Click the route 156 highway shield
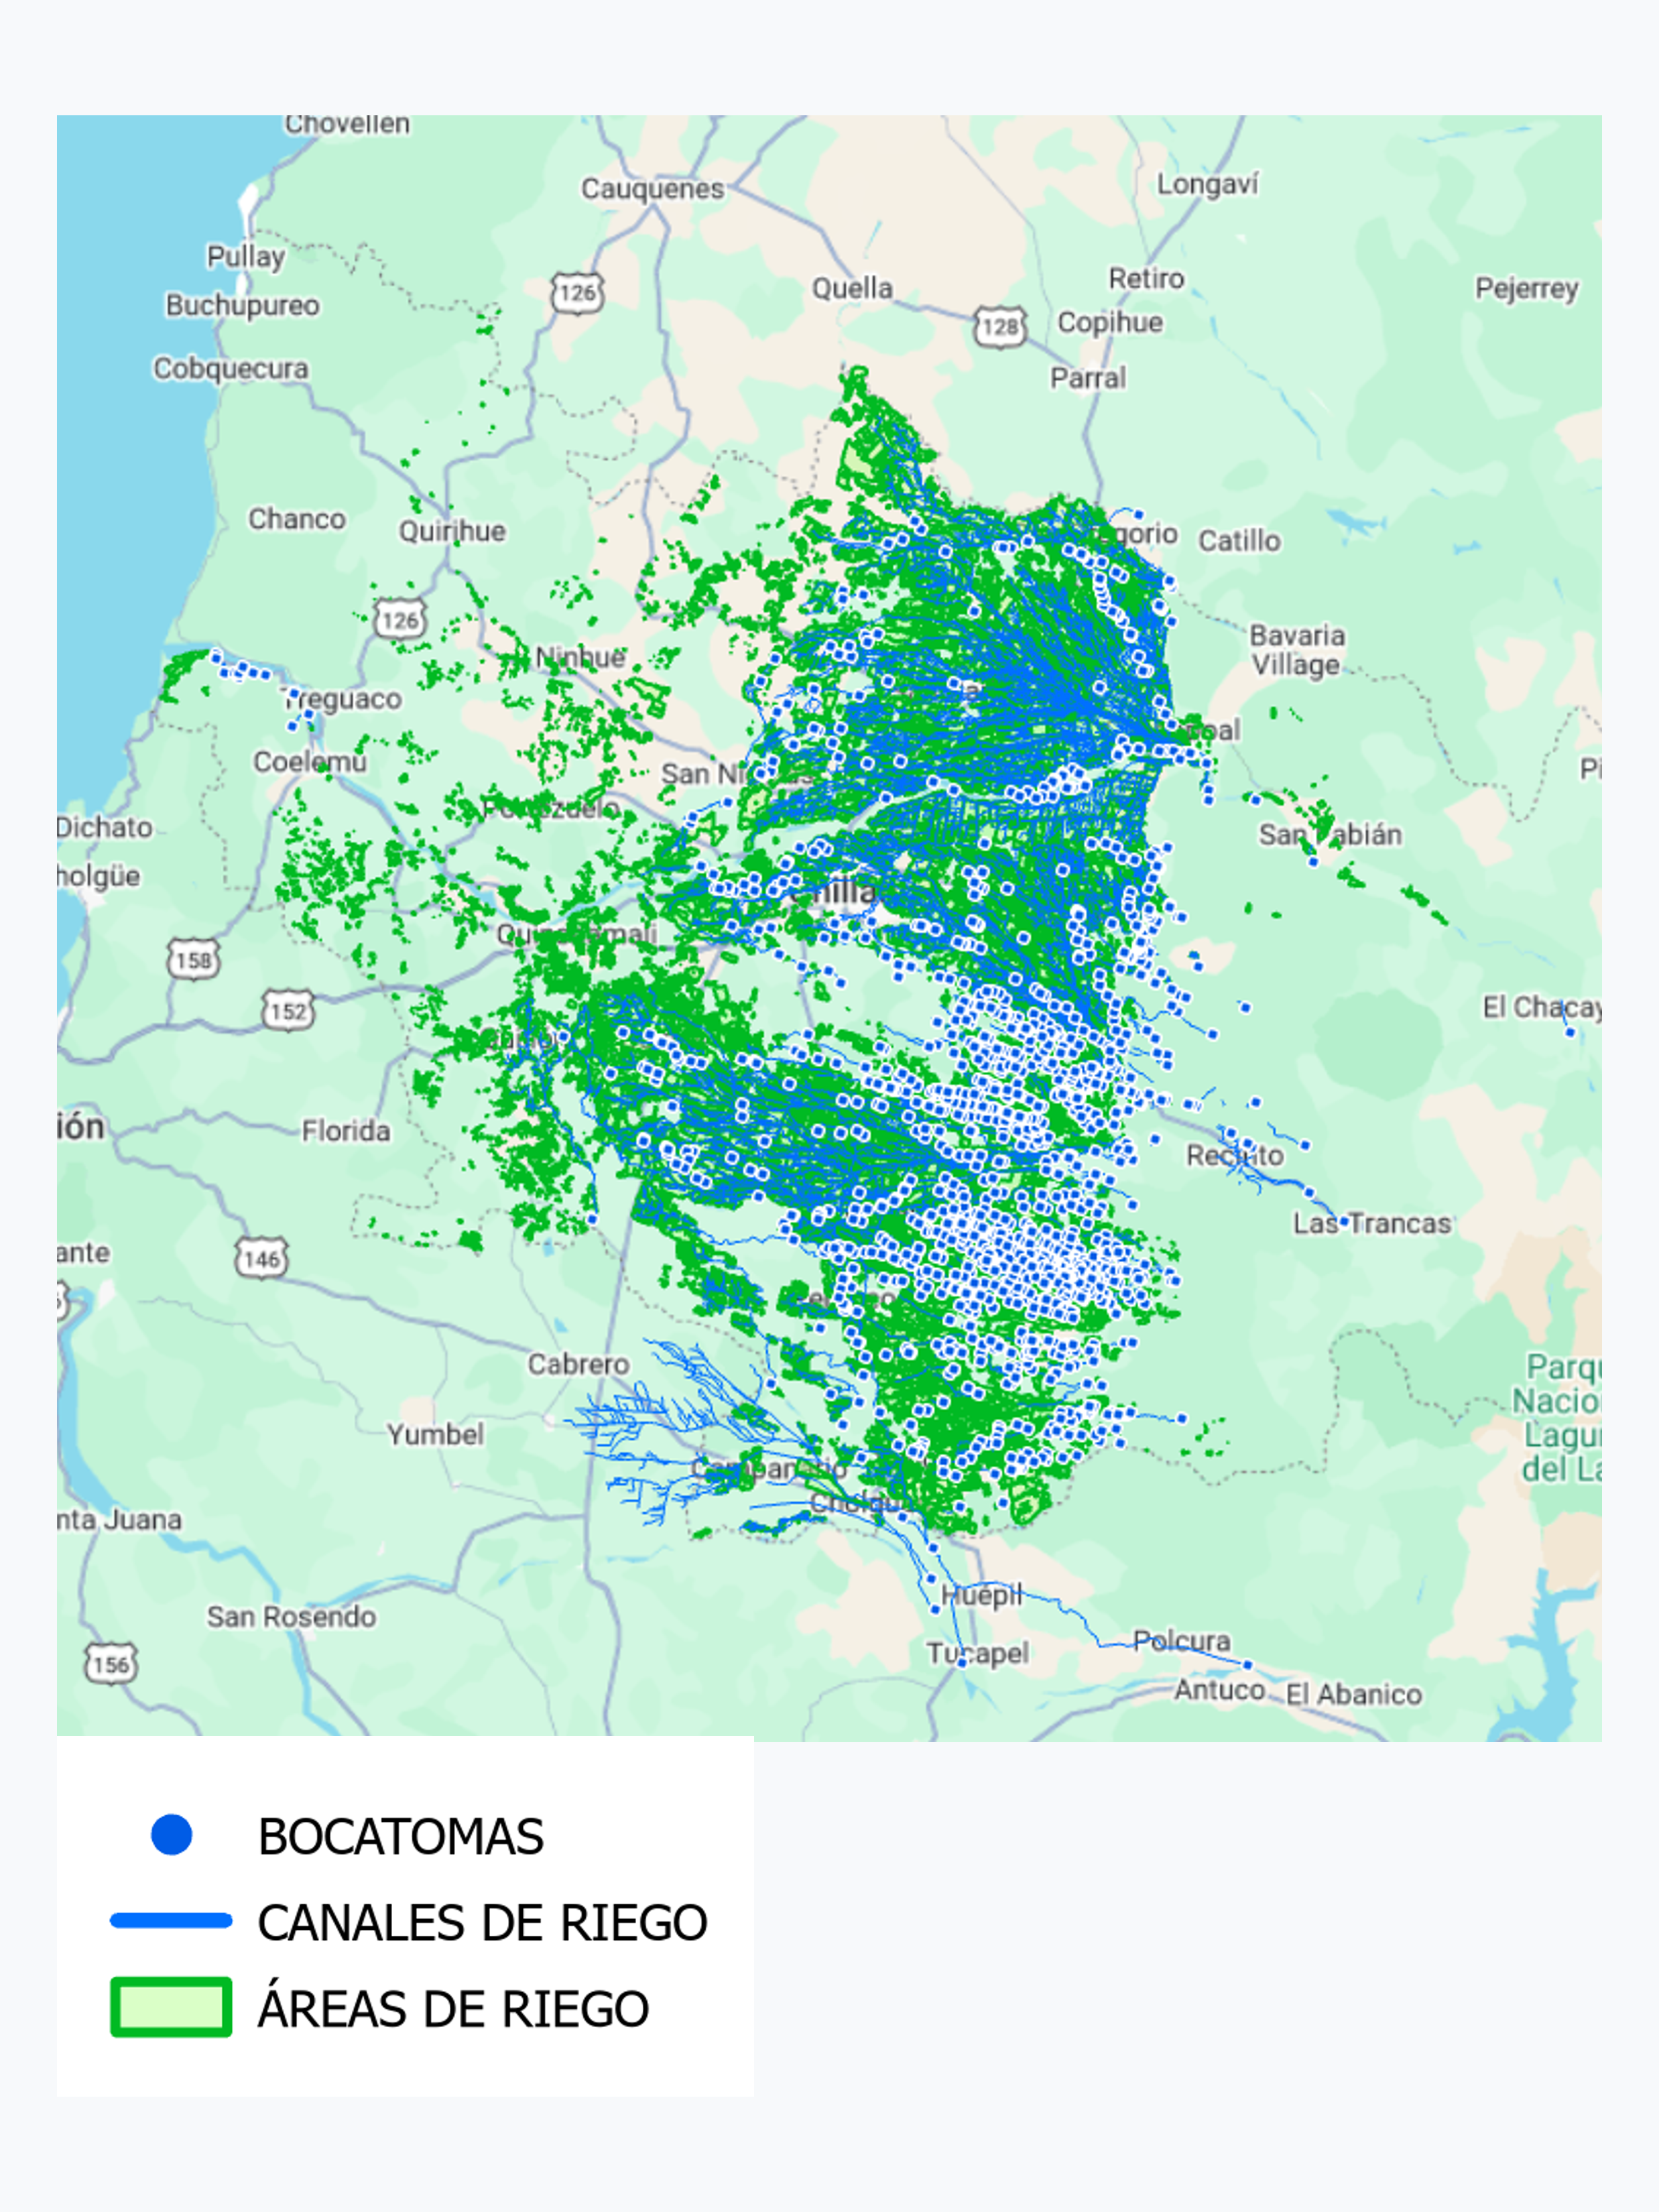This screenshot has width=1659, height=2212. pos(110,1664)
